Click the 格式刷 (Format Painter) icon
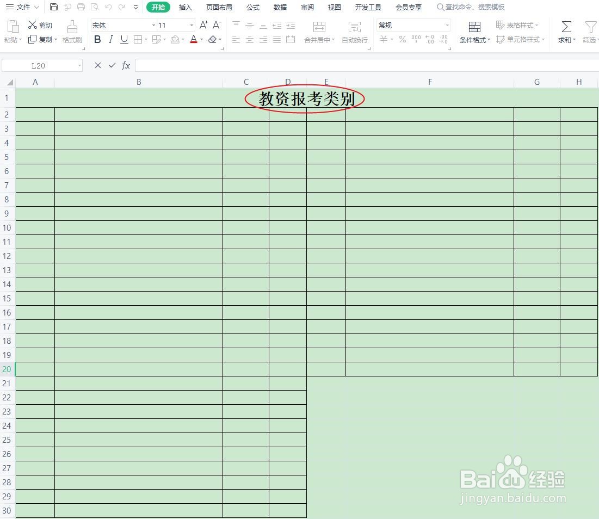The width and height of the screenshot is (599, 519). (71, 31)
